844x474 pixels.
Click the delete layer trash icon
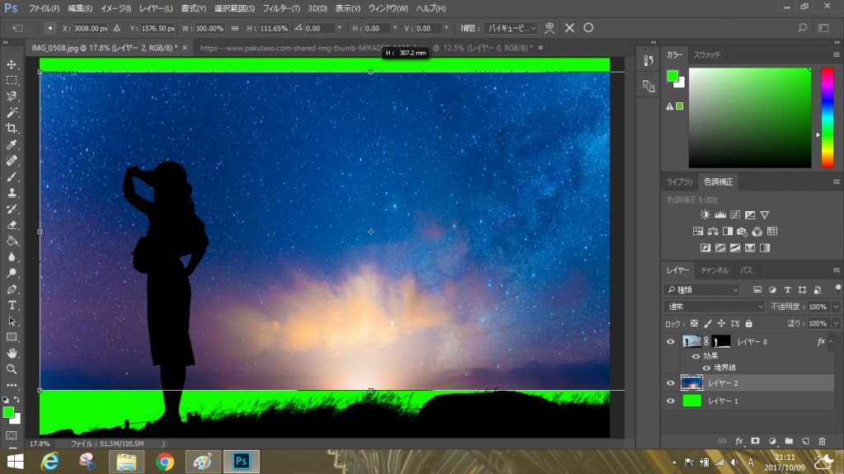tap(821, 441)
